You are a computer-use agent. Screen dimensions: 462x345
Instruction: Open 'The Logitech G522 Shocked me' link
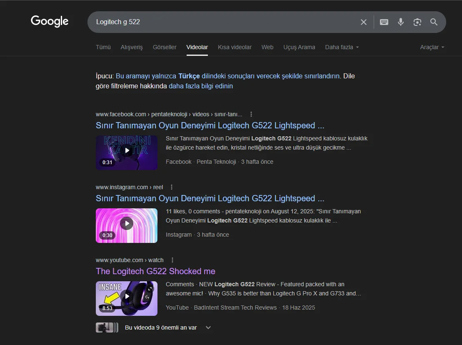(x=155, y=271)
